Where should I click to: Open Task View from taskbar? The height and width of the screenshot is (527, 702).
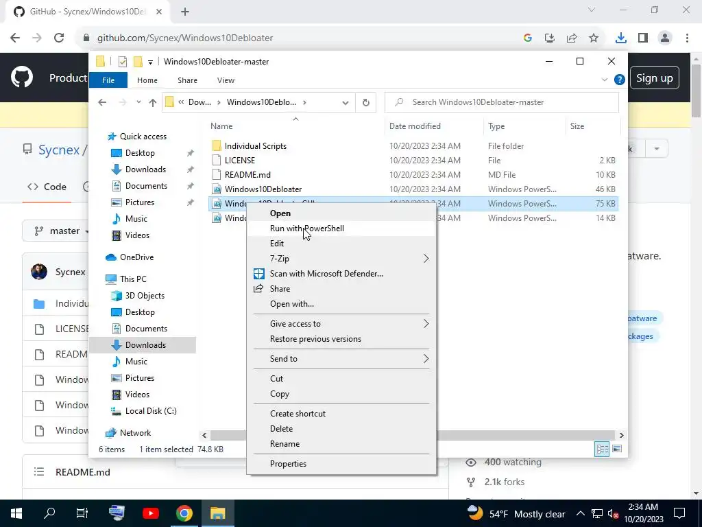coord(82,513)
